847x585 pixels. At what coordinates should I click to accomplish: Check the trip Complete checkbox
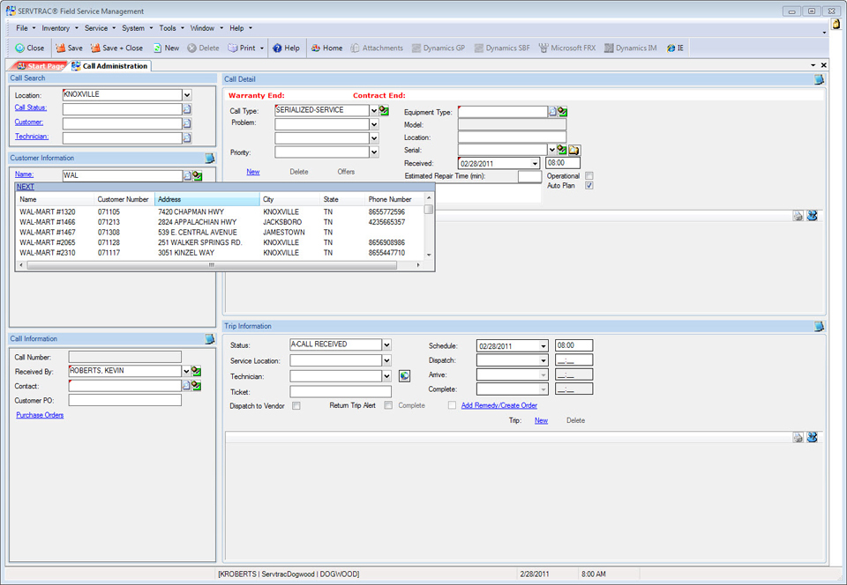pyautogui.click(x=452, y=405)
